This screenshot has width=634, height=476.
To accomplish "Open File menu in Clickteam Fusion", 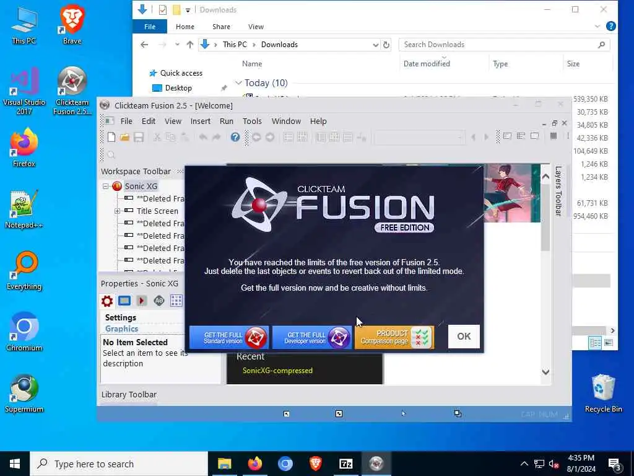I will (126, 121).
